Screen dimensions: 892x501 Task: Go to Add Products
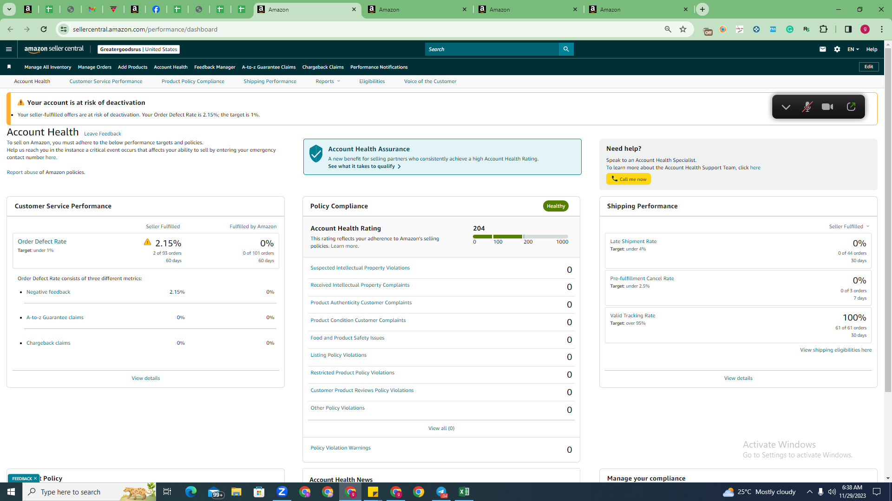coord(132,67)
